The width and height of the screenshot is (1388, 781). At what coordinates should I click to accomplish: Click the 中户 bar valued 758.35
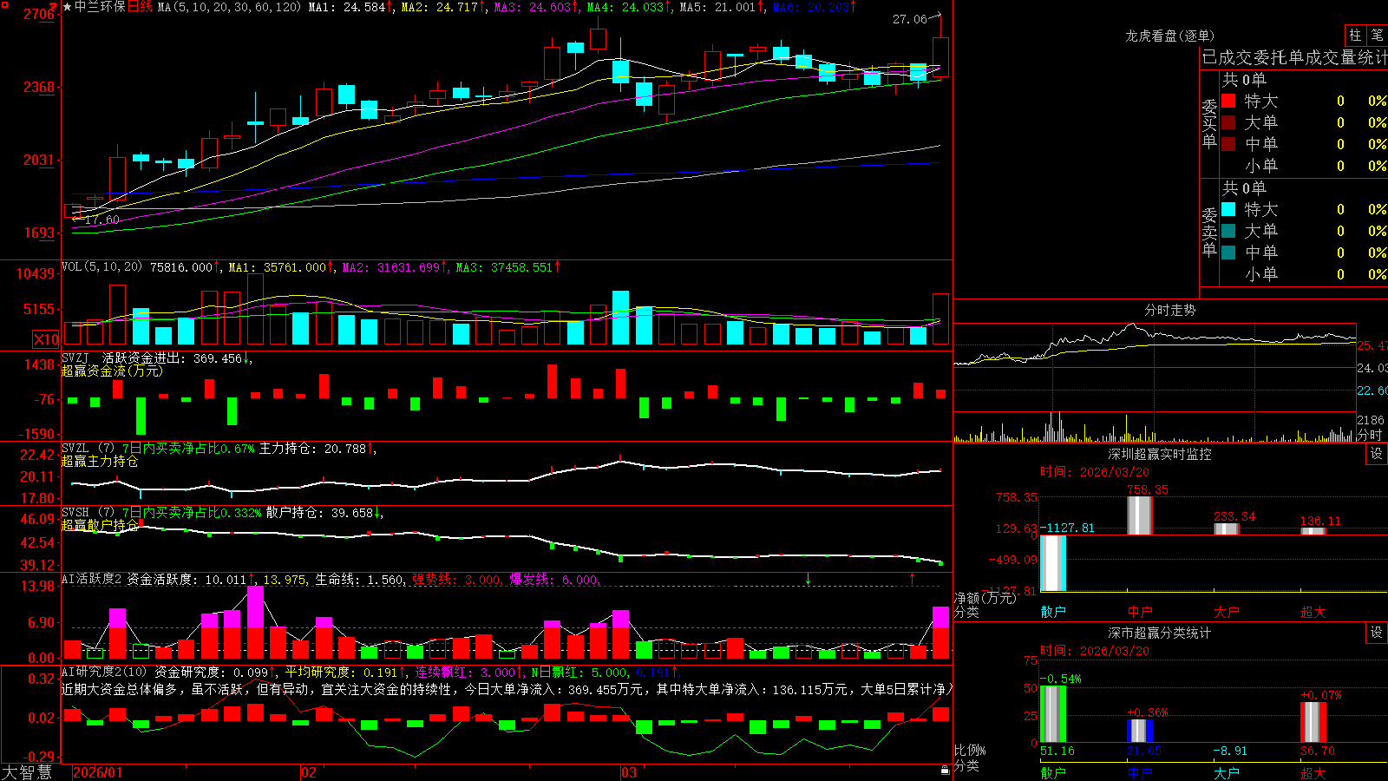[1140, 515]
